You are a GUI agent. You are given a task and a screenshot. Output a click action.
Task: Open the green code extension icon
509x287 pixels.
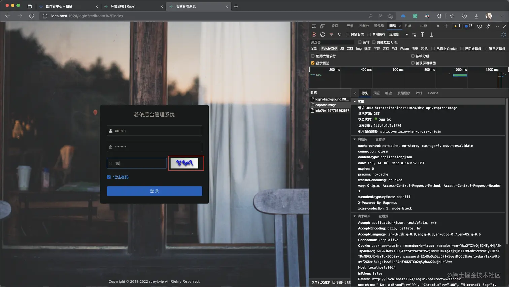click(415, 16)
